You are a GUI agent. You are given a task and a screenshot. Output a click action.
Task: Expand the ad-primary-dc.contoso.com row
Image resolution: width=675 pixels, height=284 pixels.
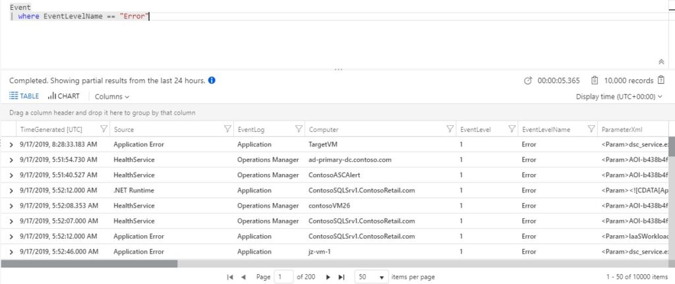pyautogui.click(x=12, y=160)
